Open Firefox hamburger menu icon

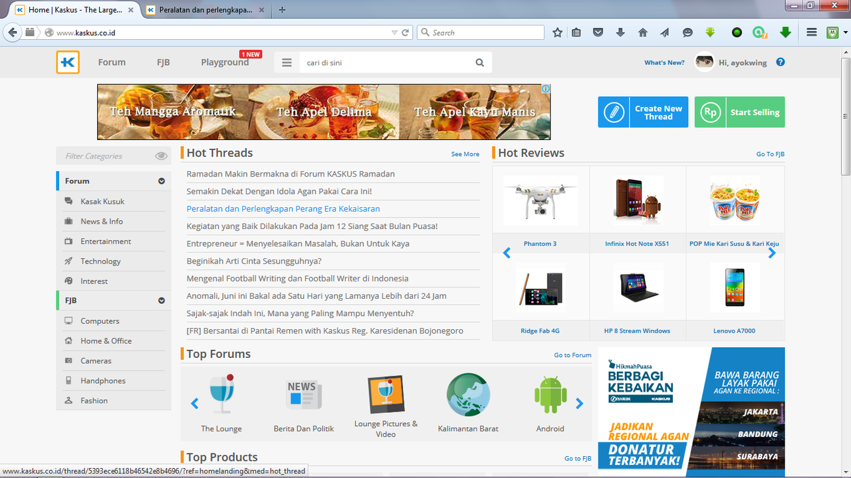[811, 32]
